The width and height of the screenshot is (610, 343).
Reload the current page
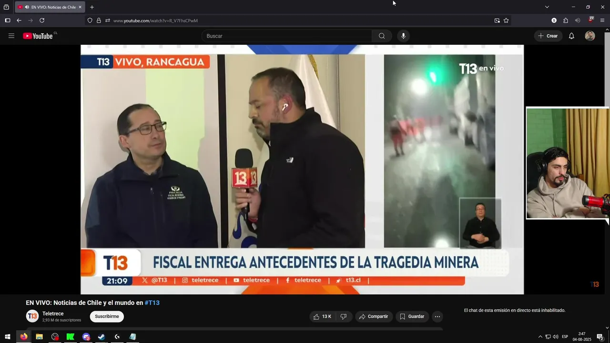coord(42,20)
